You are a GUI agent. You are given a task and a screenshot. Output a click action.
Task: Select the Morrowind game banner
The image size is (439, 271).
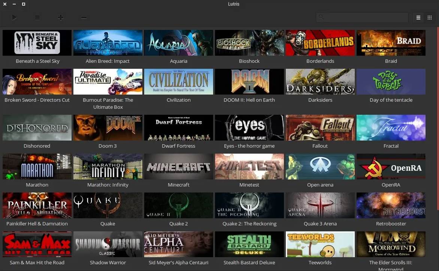pos(391,244)
